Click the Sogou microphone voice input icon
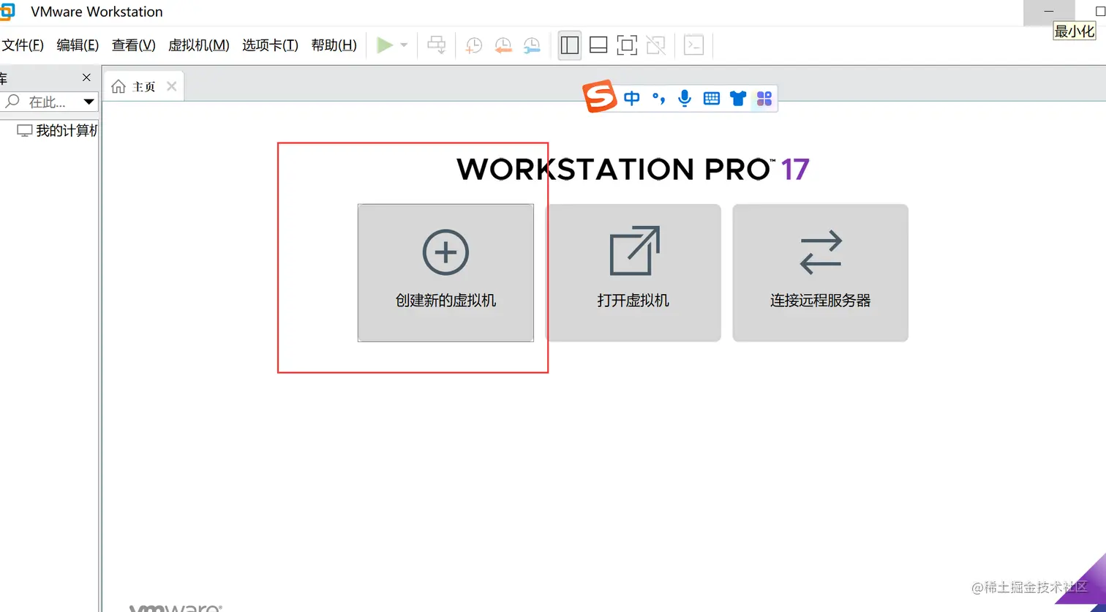The width and height of the screenshot is (1106, 612). (x=685, y=98)
